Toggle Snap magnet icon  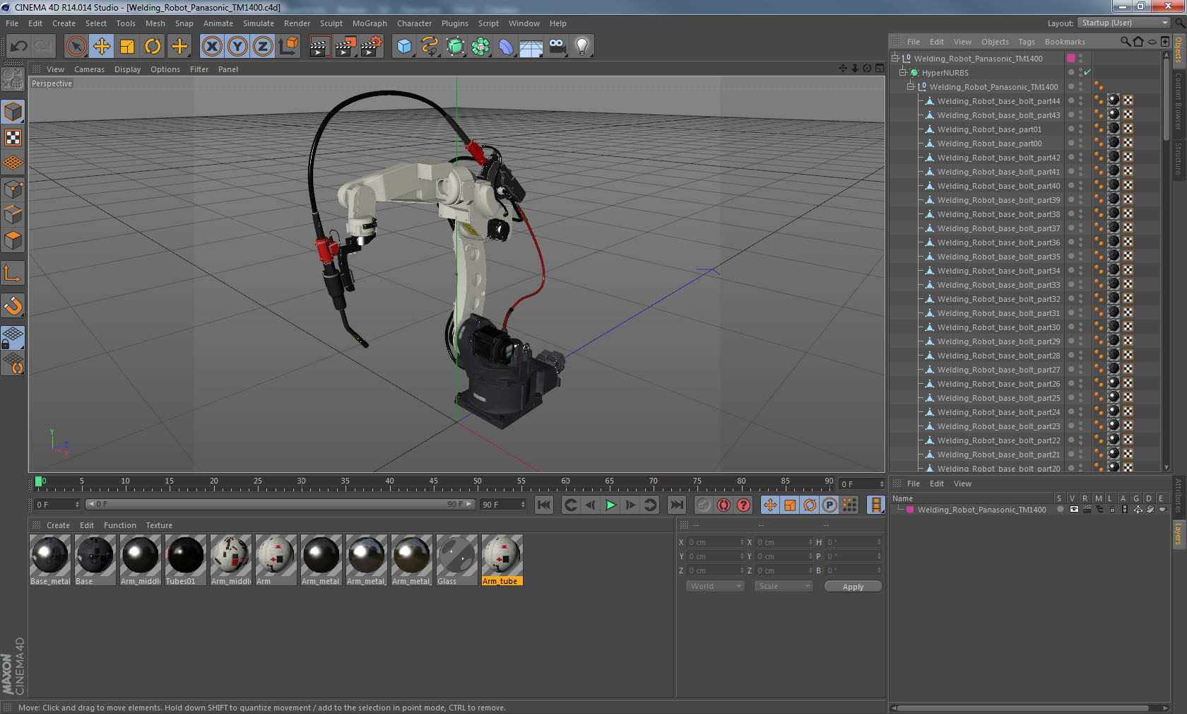pos(13,305)
